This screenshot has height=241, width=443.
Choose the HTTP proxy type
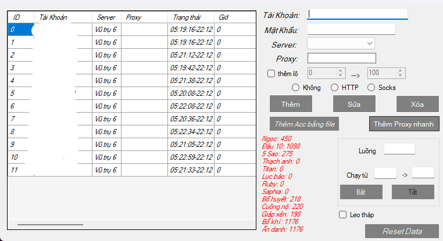(334, 88)
